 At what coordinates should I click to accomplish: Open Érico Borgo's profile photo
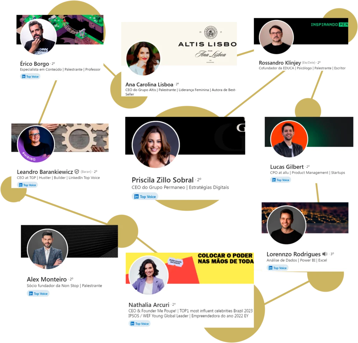[x=38, y=37]
